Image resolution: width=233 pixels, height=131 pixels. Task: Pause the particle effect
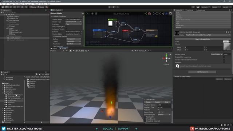[x=148, y=102]
